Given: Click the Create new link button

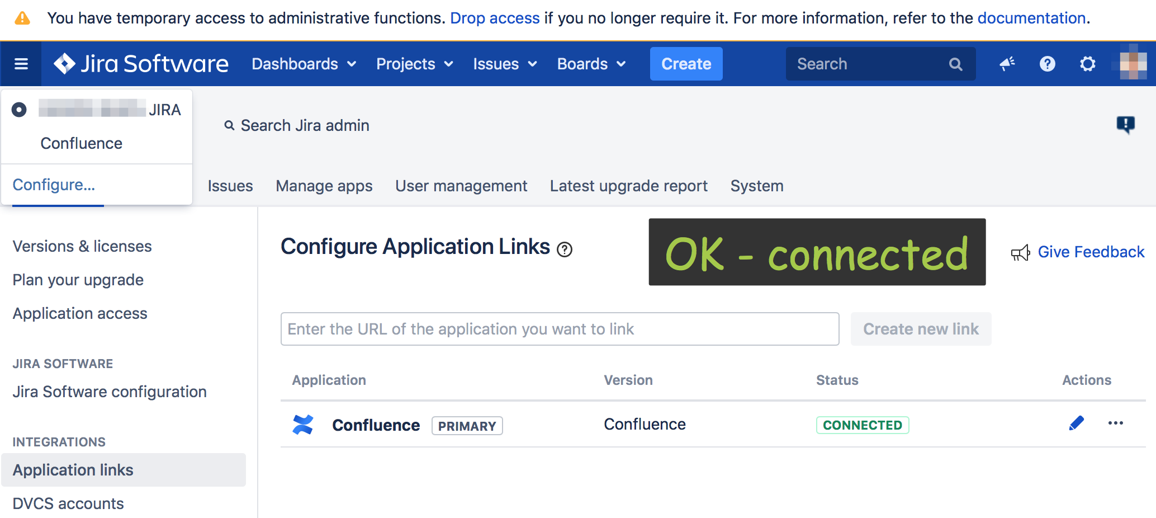Looking at the screenshot, I should (921, 329).
